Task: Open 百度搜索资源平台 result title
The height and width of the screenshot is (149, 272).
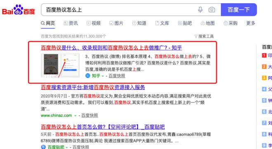Action: coord(93,87)
